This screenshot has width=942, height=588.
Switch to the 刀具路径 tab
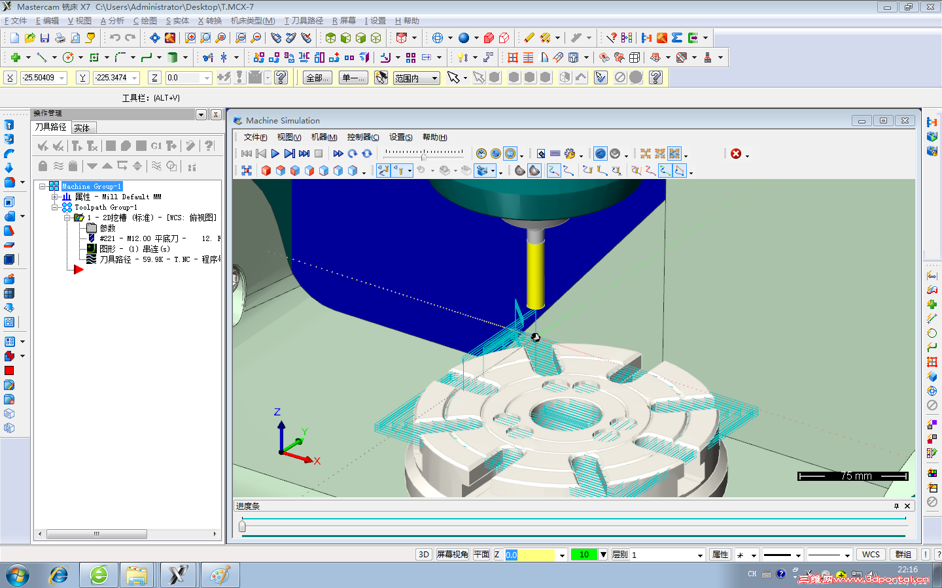click(51, 127)
